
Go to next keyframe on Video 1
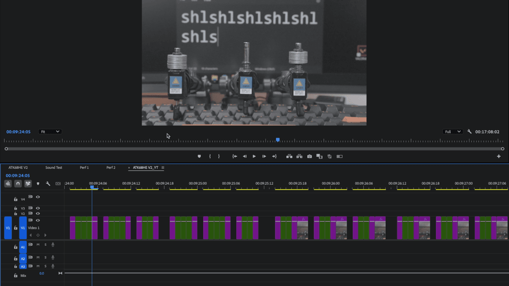45,235
